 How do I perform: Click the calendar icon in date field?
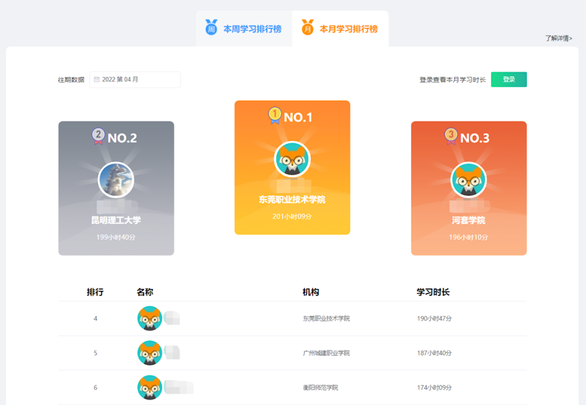point(97,80)
